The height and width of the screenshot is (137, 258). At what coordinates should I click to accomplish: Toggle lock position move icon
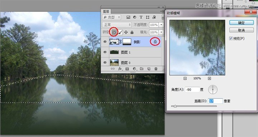click(126, 32)
